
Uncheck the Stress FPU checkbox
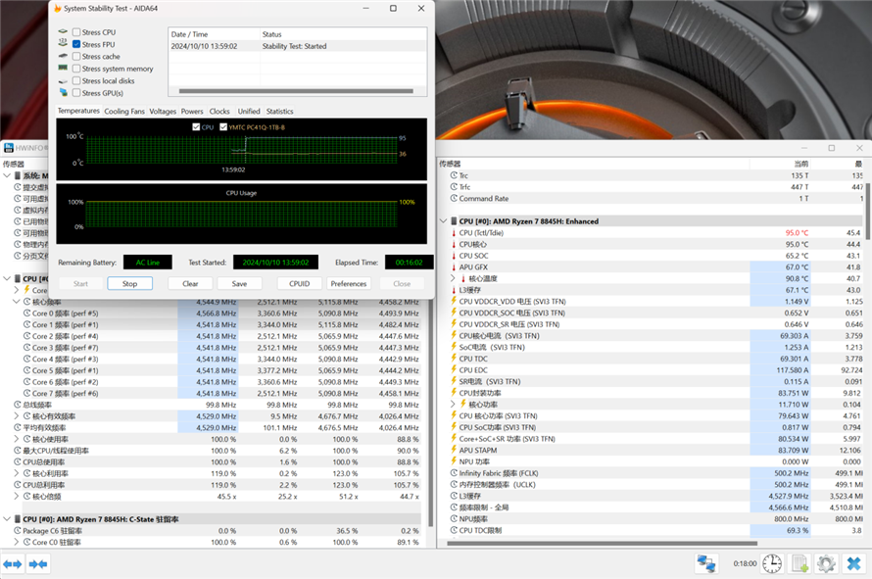76,44
